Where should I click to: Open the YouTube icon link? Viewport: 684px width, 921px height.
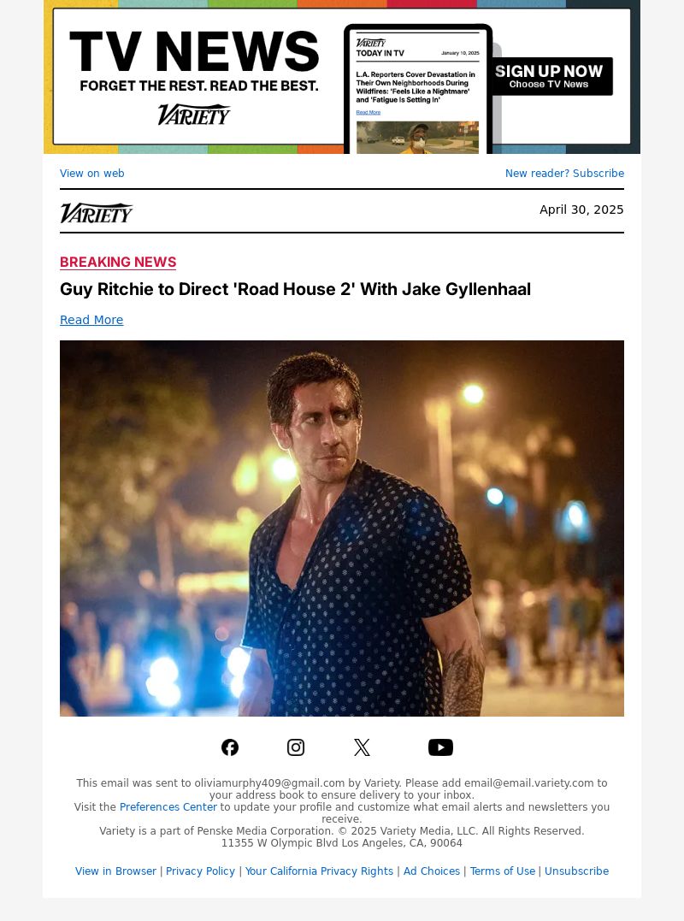440,747
